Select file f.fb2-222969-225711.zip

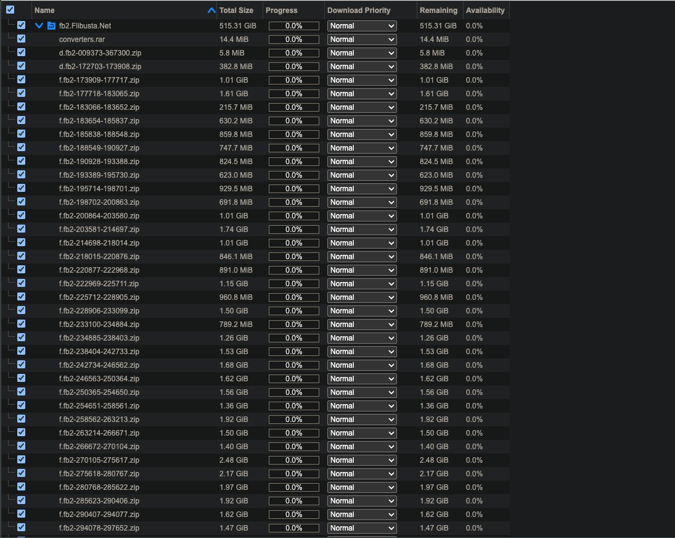99,283
